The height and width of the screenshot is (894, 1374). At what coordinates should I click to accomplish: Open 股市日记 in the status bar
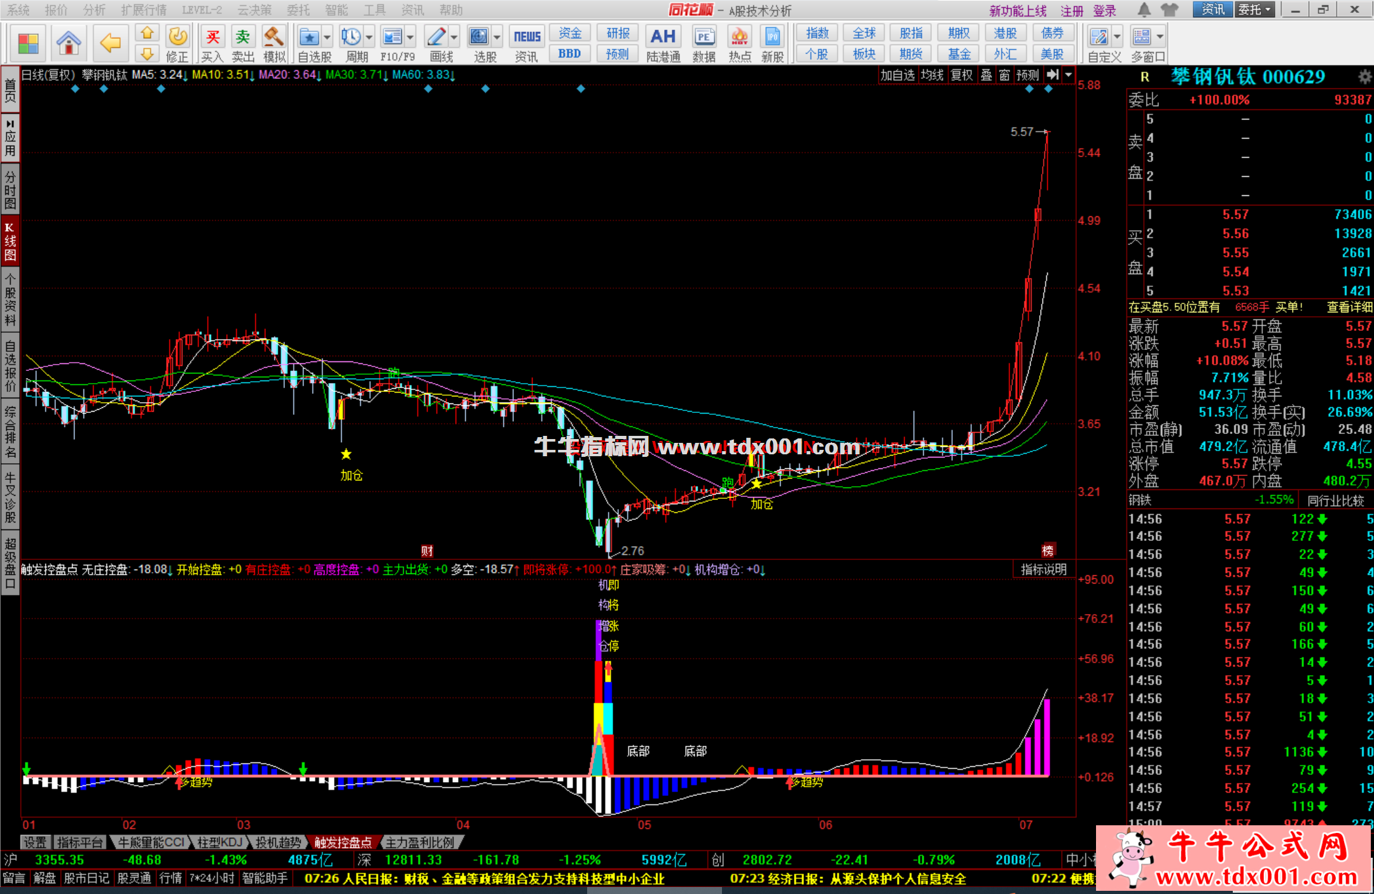[87, 878]
